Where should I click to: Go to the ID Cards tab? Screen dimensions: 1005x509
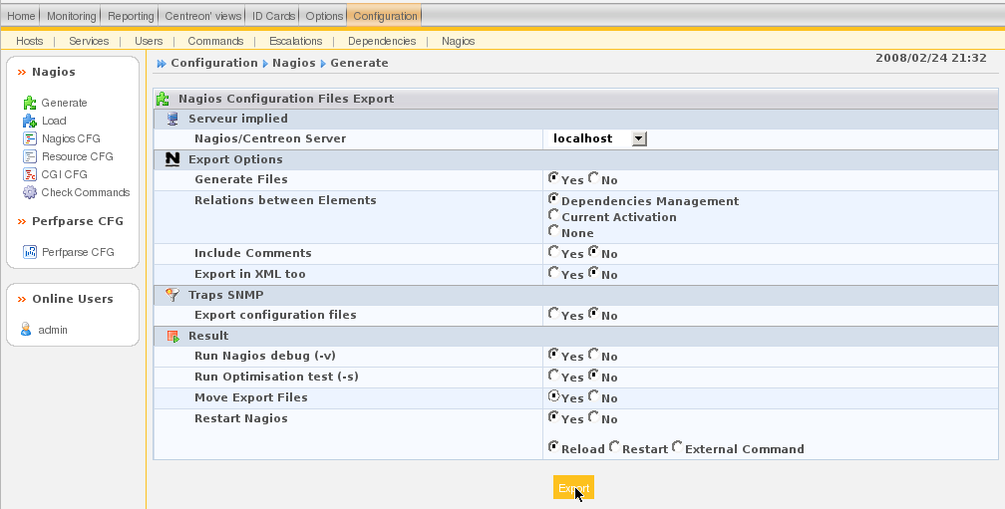tap(273, 16)
